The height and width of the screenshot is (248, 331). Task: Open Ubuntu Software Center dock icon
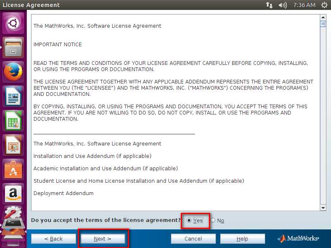13,170
